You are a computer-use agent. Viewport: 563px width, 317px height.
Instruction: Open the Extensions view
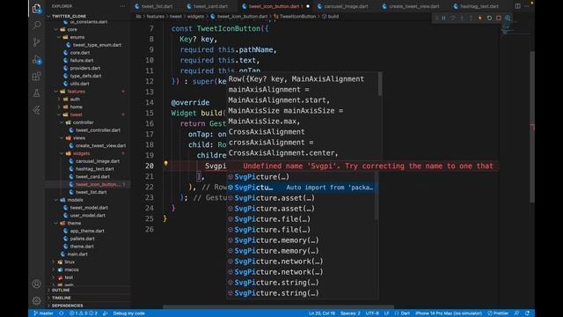(x=37, y=77)
